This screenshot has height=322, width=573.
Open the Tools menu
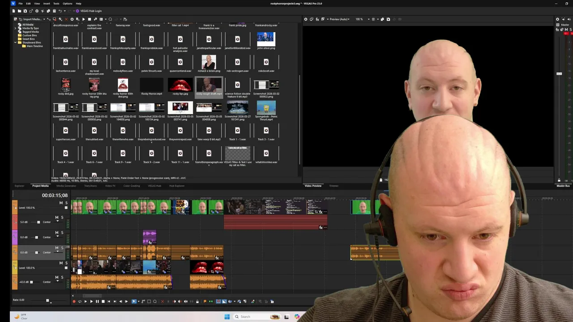click(56, 4)
